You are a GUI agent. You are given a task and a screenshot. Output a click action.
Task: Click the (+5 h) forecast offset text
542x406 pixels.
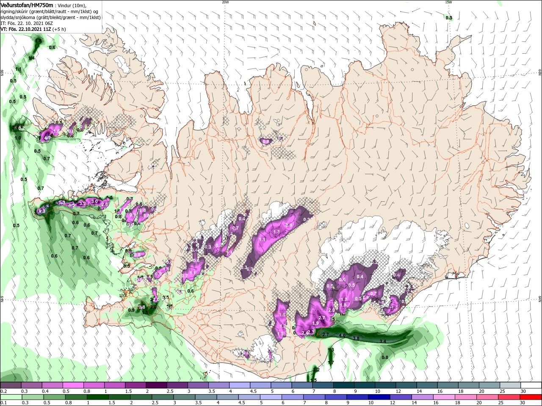pyautogui.click(x=59, y=29)
